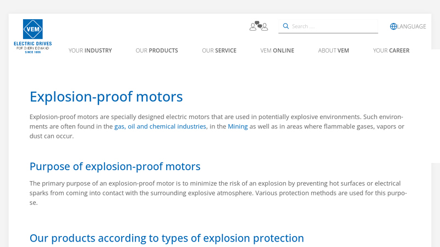Viewport: 440px width, 247px height.
Task: Open the LANGUAGE selector
Action: (x=411, y=26)
